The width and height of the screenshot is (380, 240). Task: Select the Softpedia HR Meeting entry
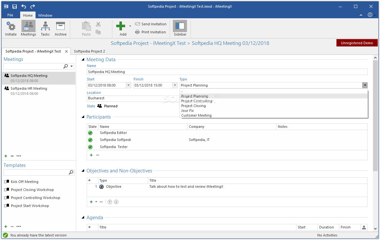click(39, 91)
